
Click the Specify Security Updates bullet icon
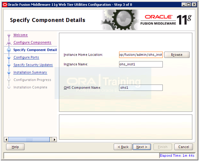pos(9,65)
